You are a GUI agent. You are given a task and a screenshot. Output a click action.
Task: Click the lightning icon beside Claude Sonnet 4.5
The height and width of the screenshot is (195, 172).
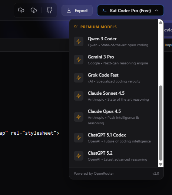coord(79,96)
